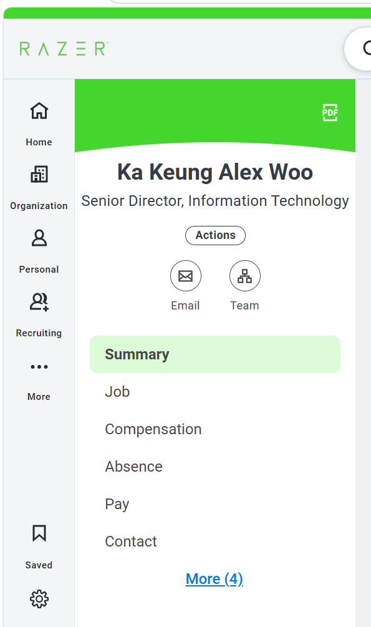Export profile via the PDF icon

click(x=330, y=113)
